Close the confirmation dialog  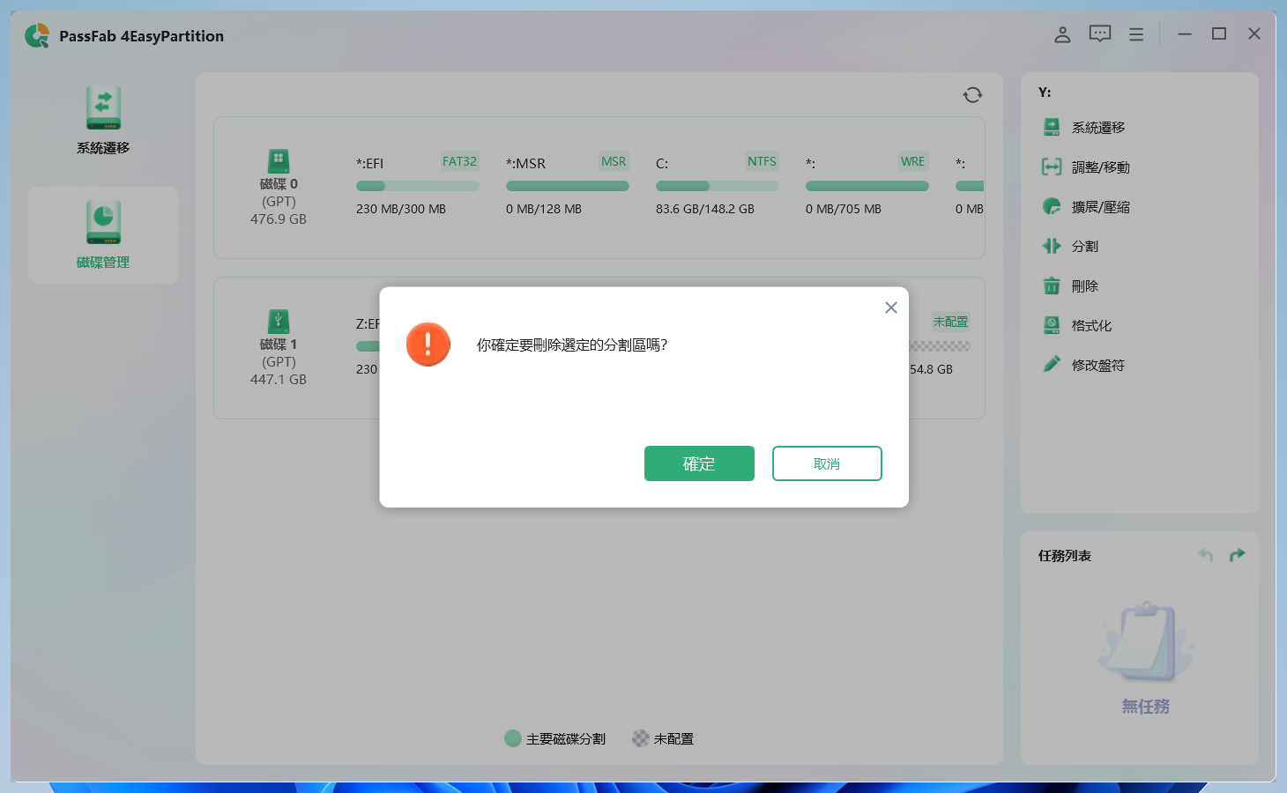tap(890, 308)
